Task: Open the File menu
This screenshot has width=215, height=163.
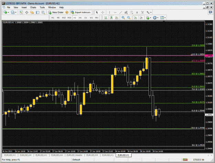Action: pos(9,8)
